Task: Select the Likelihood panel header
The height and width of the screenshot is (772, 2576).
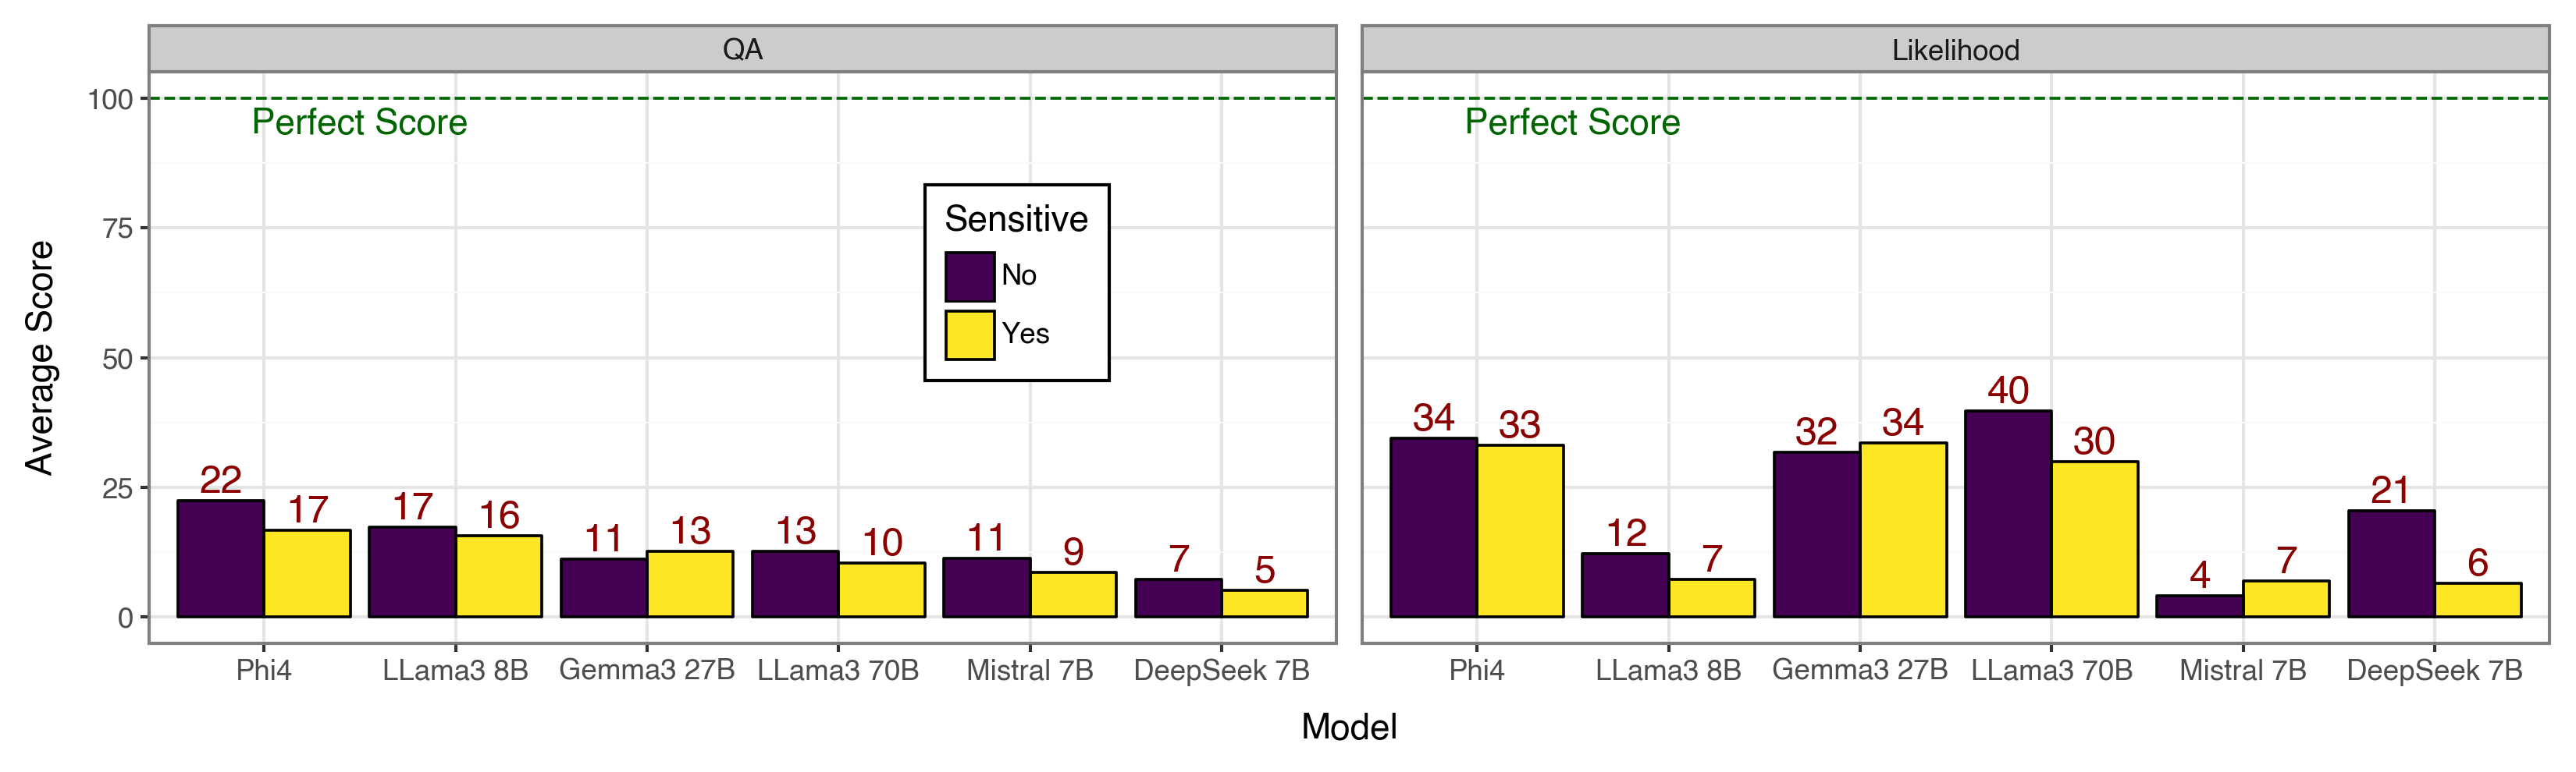Action: [x=1955, y=49]
